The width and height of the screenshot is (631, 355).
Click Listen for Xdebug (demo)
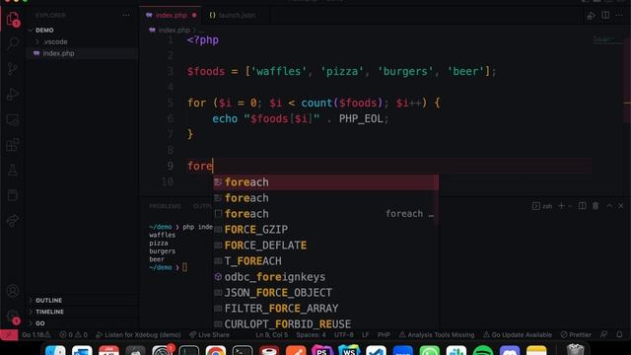138,335
